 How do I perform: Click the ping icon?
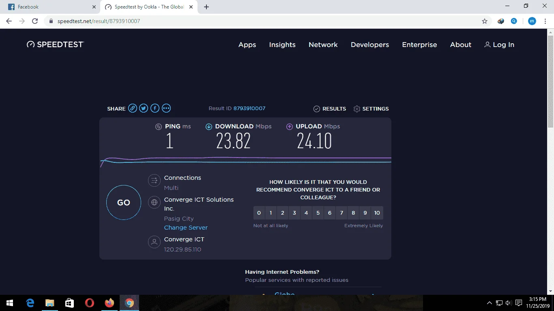pyautogui.click(x=159, y=127)
